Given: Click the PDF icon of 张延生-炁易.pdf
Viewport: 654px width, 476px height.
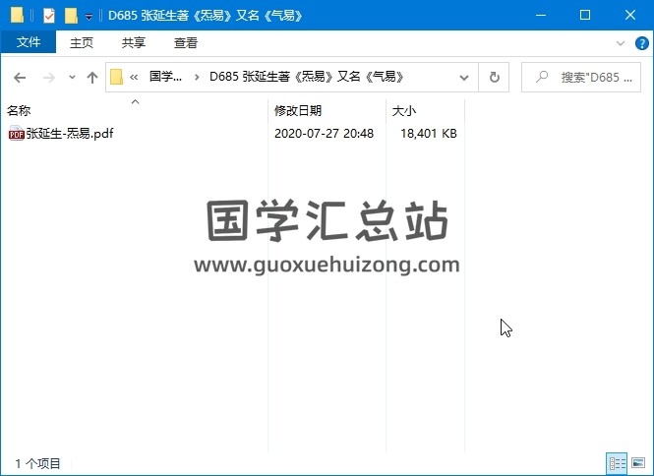Looking at the screenshot, I should click(x=17, y=134).
